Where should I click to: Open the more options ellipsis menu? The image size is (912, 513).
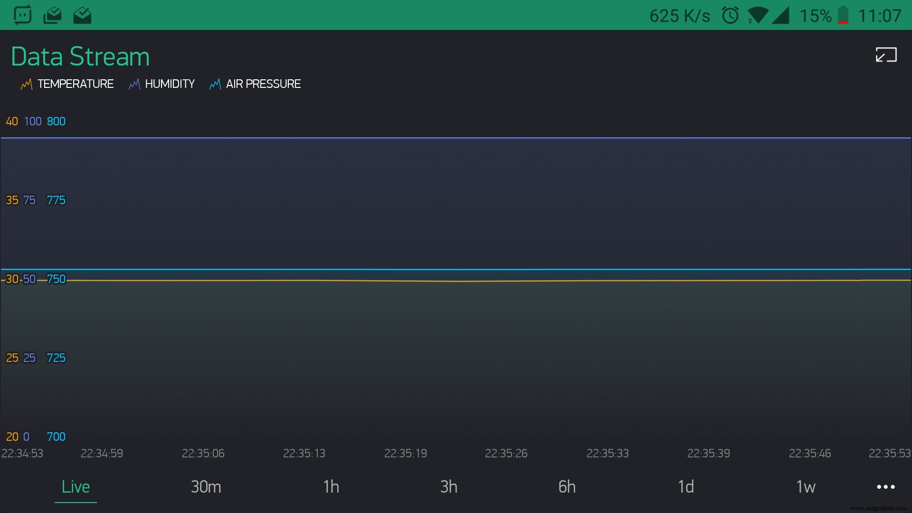pyautogui.click(x=885, y=486)
